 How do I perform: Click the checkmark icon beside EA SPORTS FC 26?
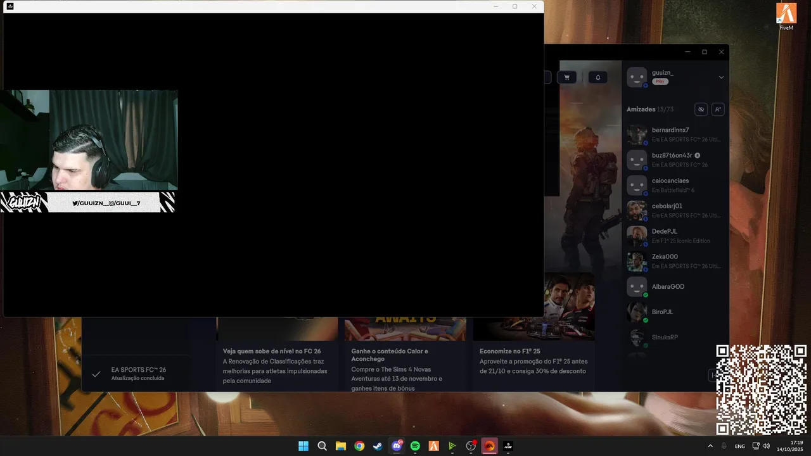96,374
